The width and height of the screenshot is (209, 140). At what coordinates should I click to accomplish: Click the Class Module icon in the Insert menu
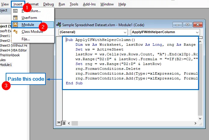pyautogui.click(x=15, y=32)
